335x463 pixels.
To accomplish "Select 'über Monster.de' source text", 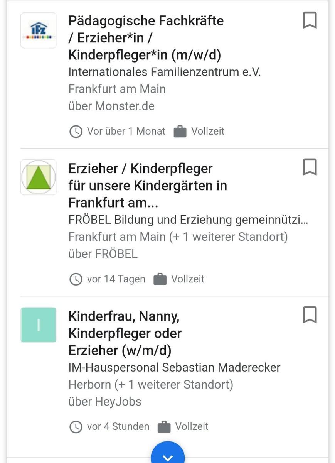I will point(111,106).
